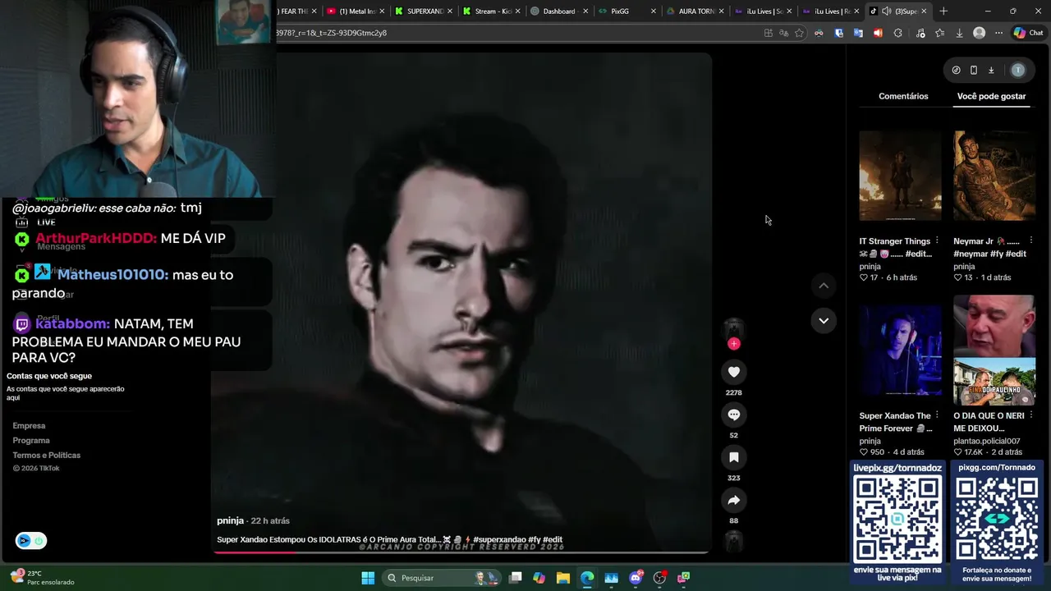
Task: Go to next video with down chevron
Action: tap(824, 320)
